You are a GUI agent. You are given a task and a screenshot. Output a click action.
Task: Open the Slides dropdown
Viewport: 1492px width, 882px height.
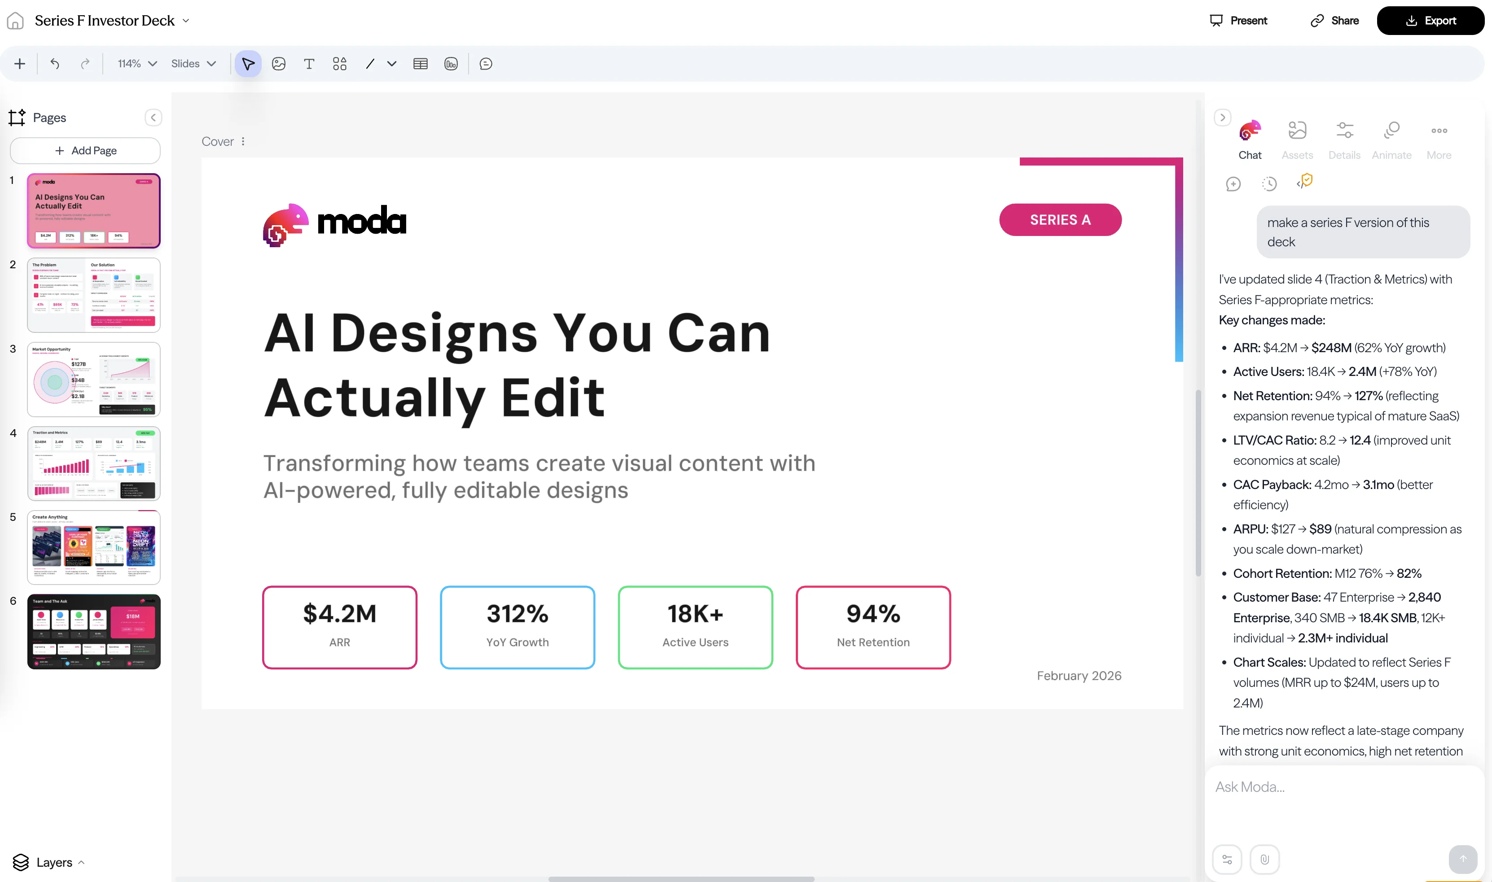[x=193, y=63]
